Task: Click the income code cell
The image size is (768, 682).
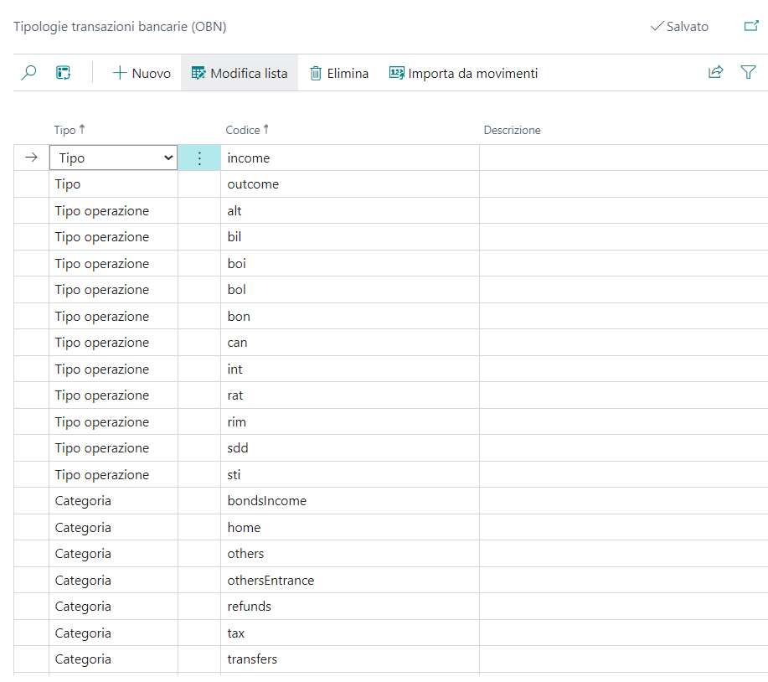Action: [350, 158]
